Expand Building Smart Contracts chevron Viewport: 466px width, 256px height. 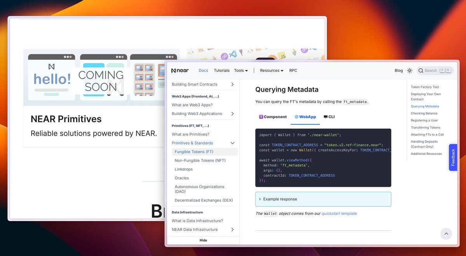pyautogui.click(x=232, y=84)
